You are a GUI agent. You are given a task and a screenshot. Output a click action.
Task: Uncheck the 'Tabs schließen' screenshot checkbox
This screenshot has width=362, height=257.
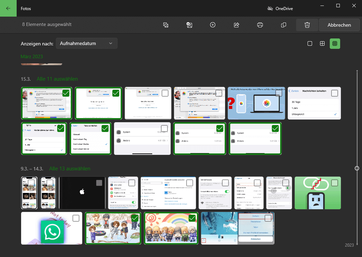(105, 128)
